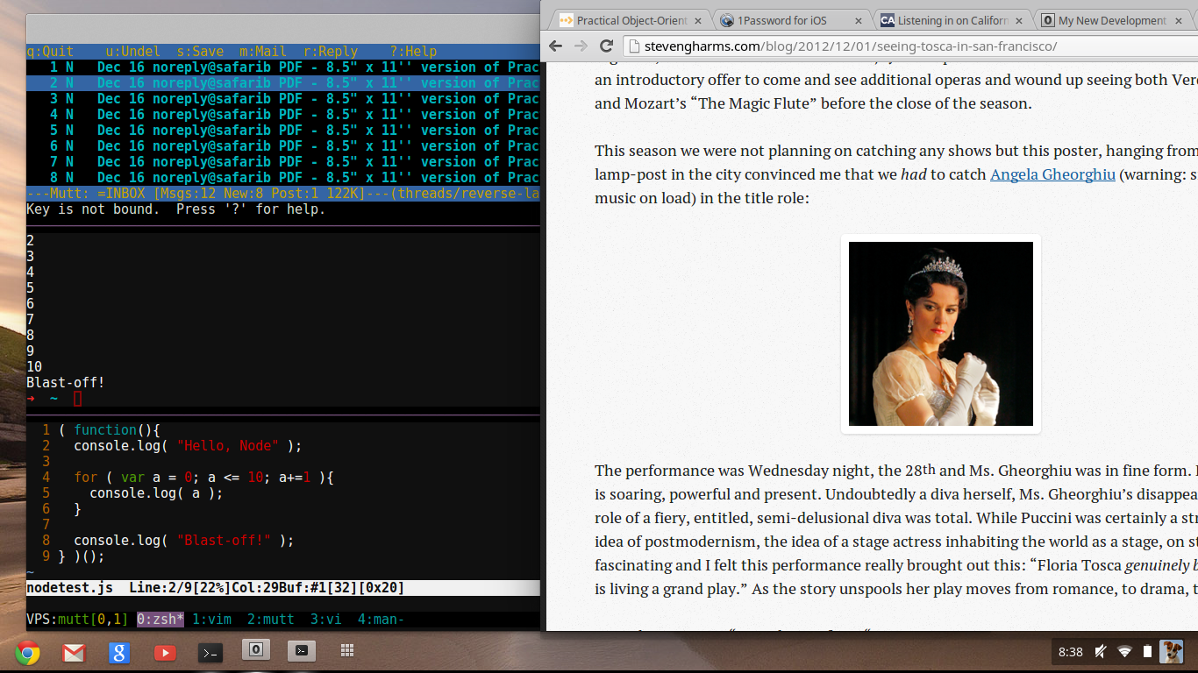Open the Gmail shelf icon
This screenshot has width=1198, height=673.
[74, 652]
